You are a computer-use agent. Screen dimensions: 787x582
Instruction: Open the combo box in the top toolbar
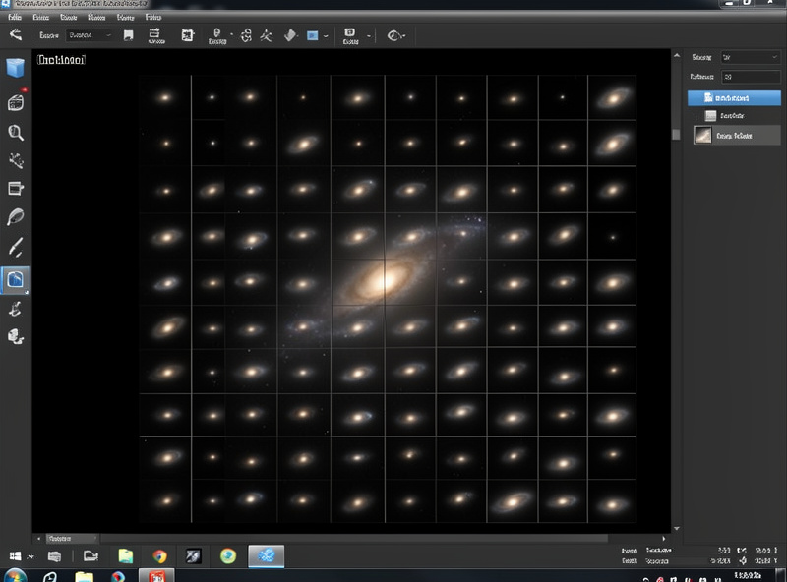click(91, 35)
